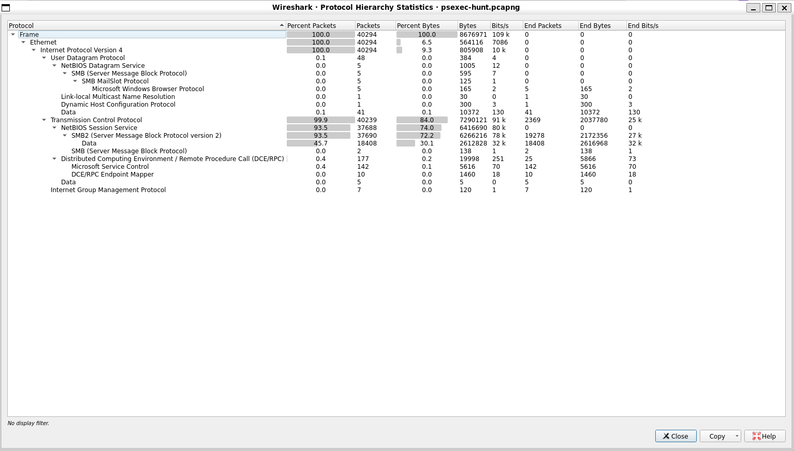
Task: Click the 40239 TCP packets value
Action: pyautogui.click(x=367, y=120)
